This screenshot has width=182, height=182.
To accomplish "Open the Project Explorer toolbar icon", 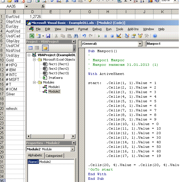I will 127,36.
